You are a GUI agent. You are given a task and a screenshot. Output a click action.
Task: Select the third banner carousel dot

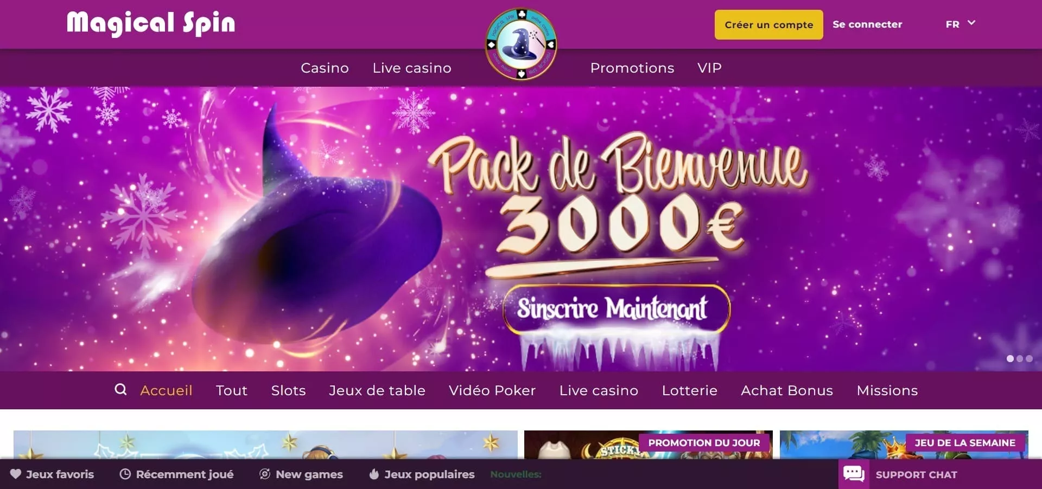1029,358
